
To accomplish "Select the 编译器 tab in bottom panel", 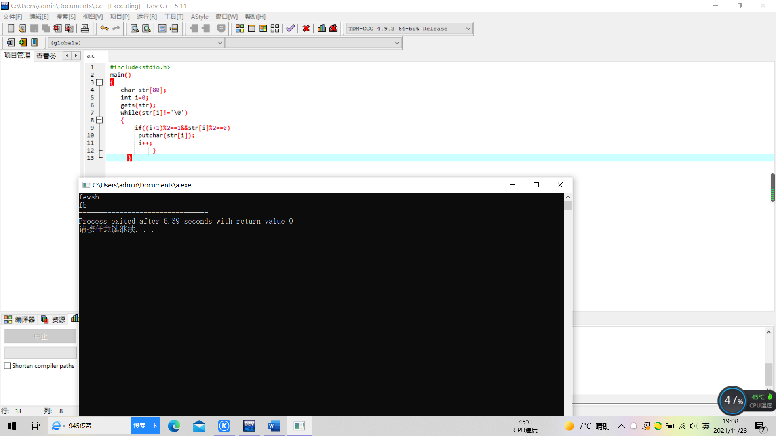I will (x=20, y=319).
